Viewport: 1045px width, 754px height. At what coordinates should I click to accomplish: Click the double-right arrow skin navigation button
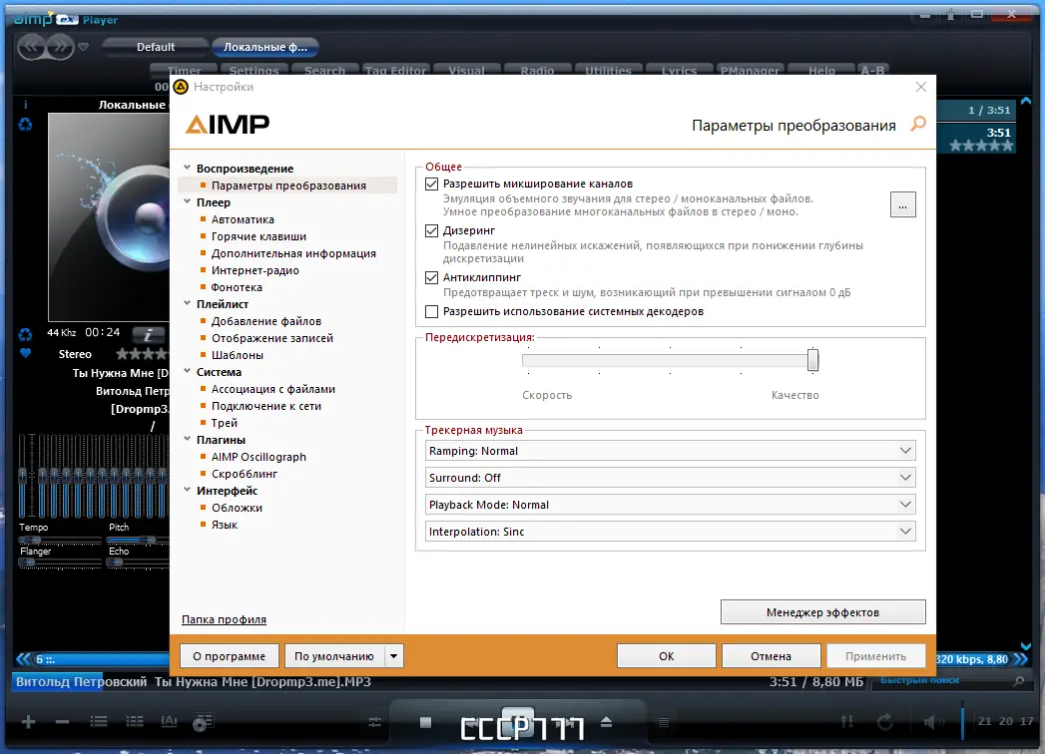point(60,47)
